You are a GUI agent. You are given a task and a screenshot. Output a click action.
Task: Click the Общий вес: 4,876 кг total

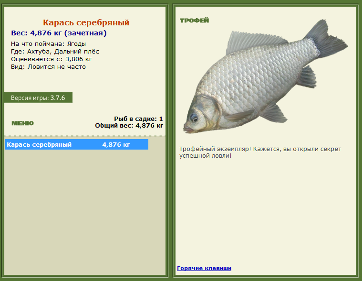(129, 126)
